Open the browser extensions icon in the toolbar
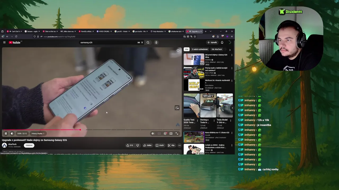 point(218,36)
